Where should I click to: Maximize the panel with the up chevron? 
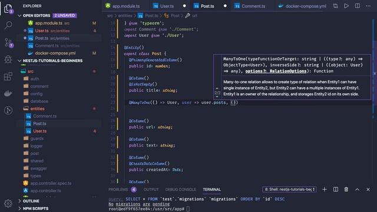358,190
